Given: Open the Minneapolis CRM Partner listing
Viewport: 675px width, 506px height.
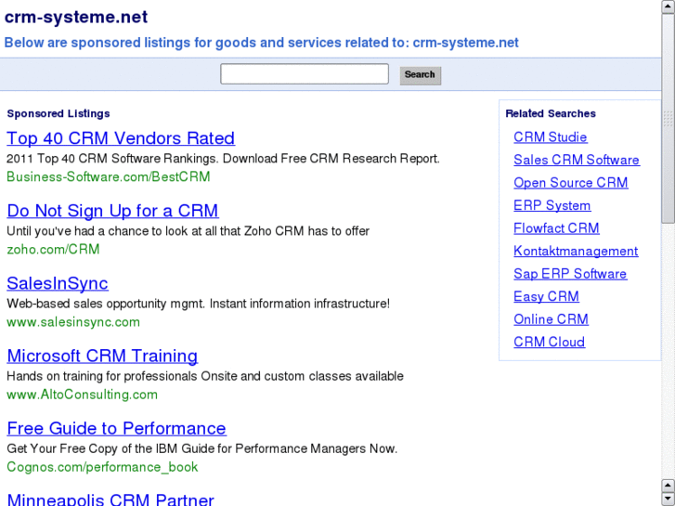Looking at the screenshot, I should point(110,500).
